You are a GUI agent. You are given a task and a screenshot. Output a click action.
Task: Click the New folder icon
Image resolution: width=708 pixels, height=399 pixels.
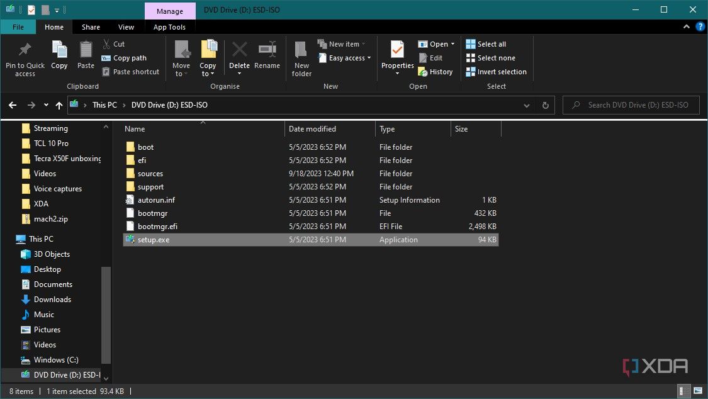click(301, 49)
